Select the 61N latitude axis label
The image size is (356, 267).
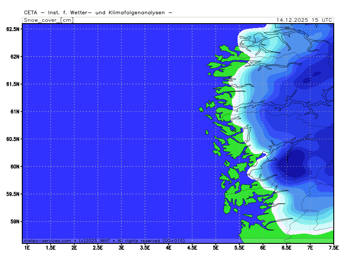(15, 111)
